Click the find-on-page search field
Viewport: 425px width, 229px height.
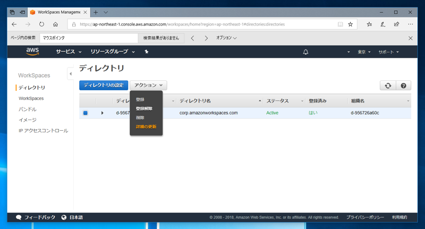[x=89, y=38]
